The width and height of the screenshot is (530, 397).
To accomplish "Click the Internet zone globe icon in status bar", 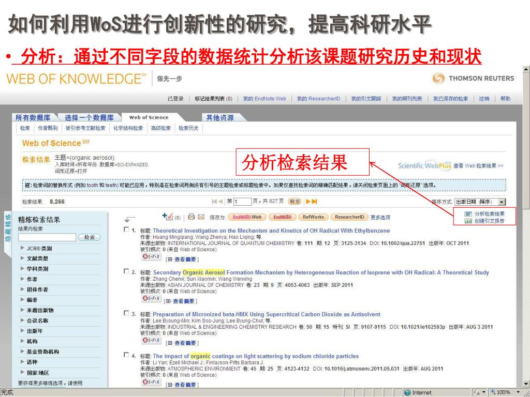I will (x=408, y=393).
